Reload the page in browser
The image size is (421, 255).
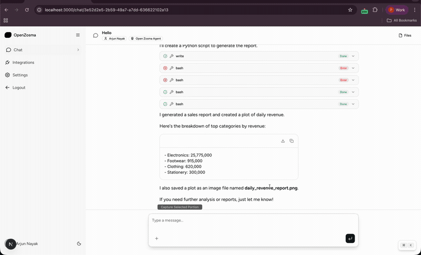27,9
